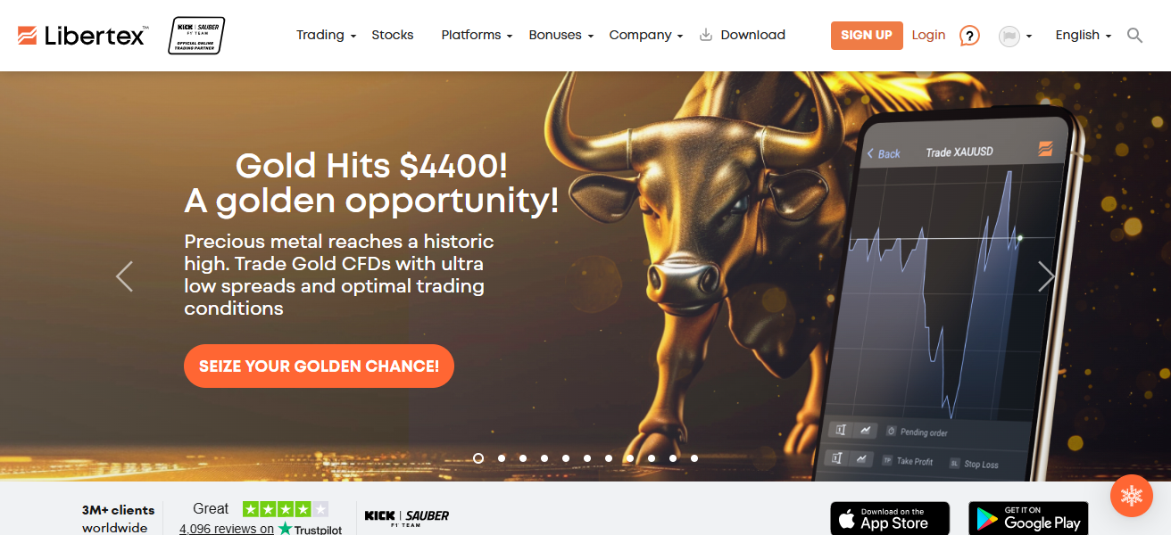
Task: Expand the Platforms dropdown menu
Action: (477, 36)
